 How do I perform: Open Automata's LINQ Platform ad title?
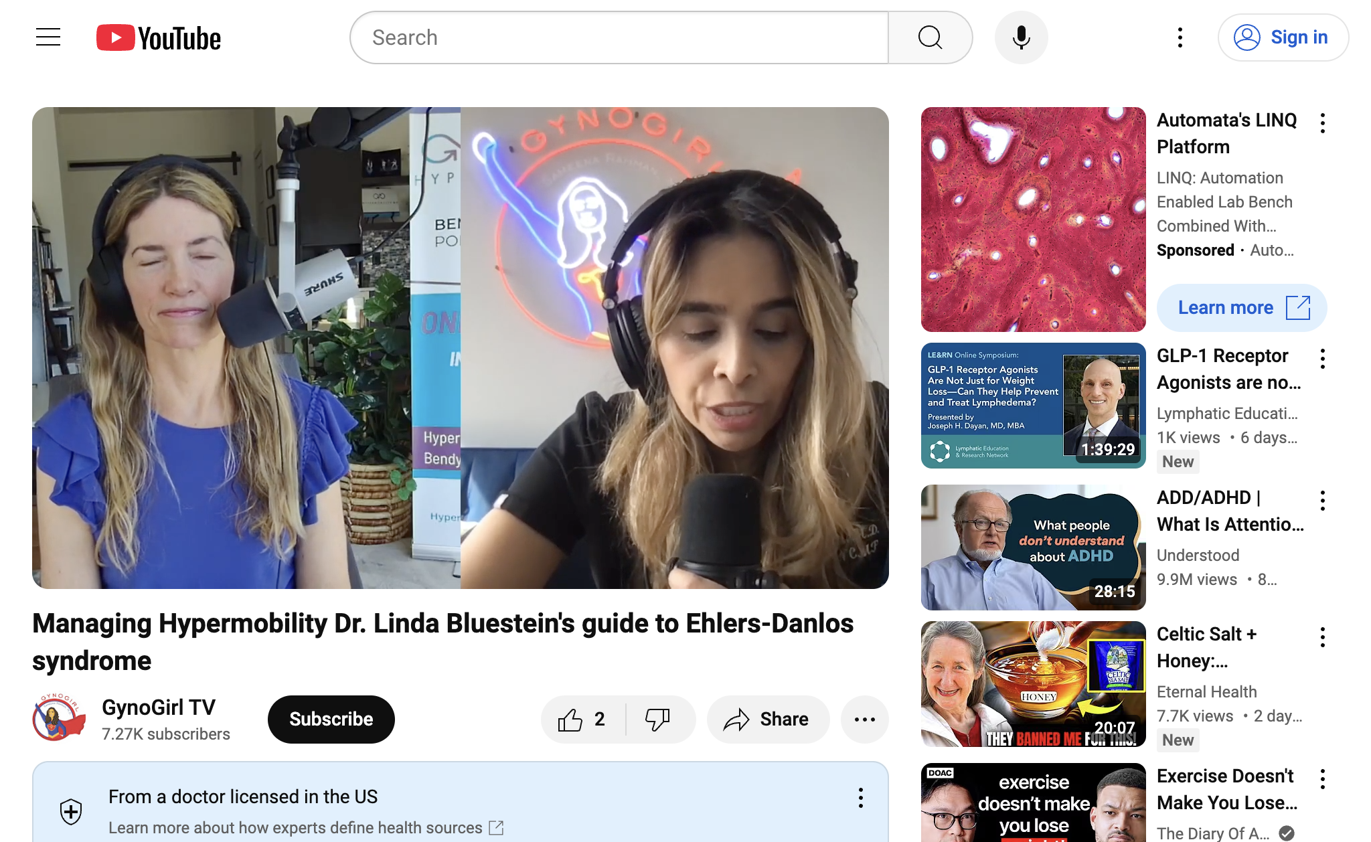(x=1226, y=133)
